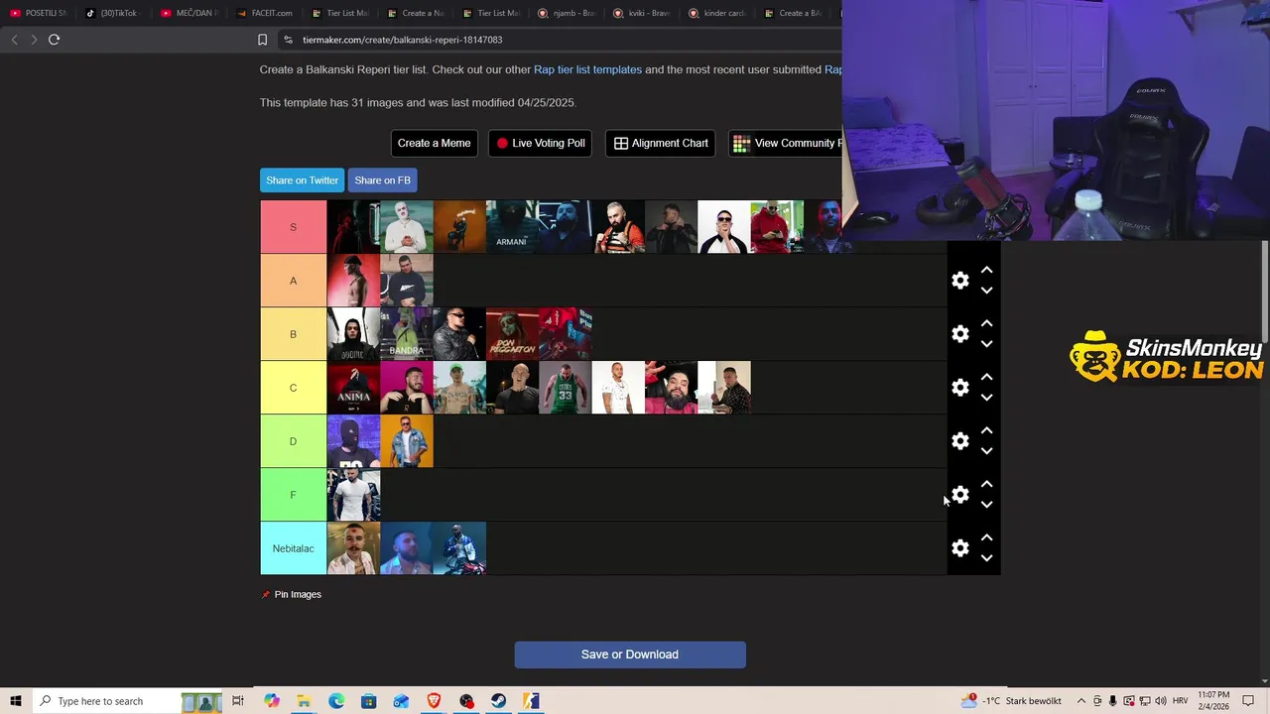Open Brave browser from taskbar

[434, 701]
